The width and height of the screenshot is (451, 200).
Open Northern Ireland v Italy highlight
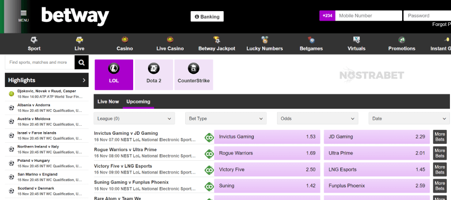click(x=47, y=150)
